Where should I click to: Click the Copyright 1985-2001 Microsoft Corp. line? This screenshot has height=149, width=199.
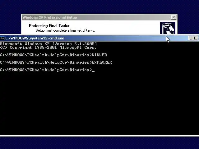point(49,47)
